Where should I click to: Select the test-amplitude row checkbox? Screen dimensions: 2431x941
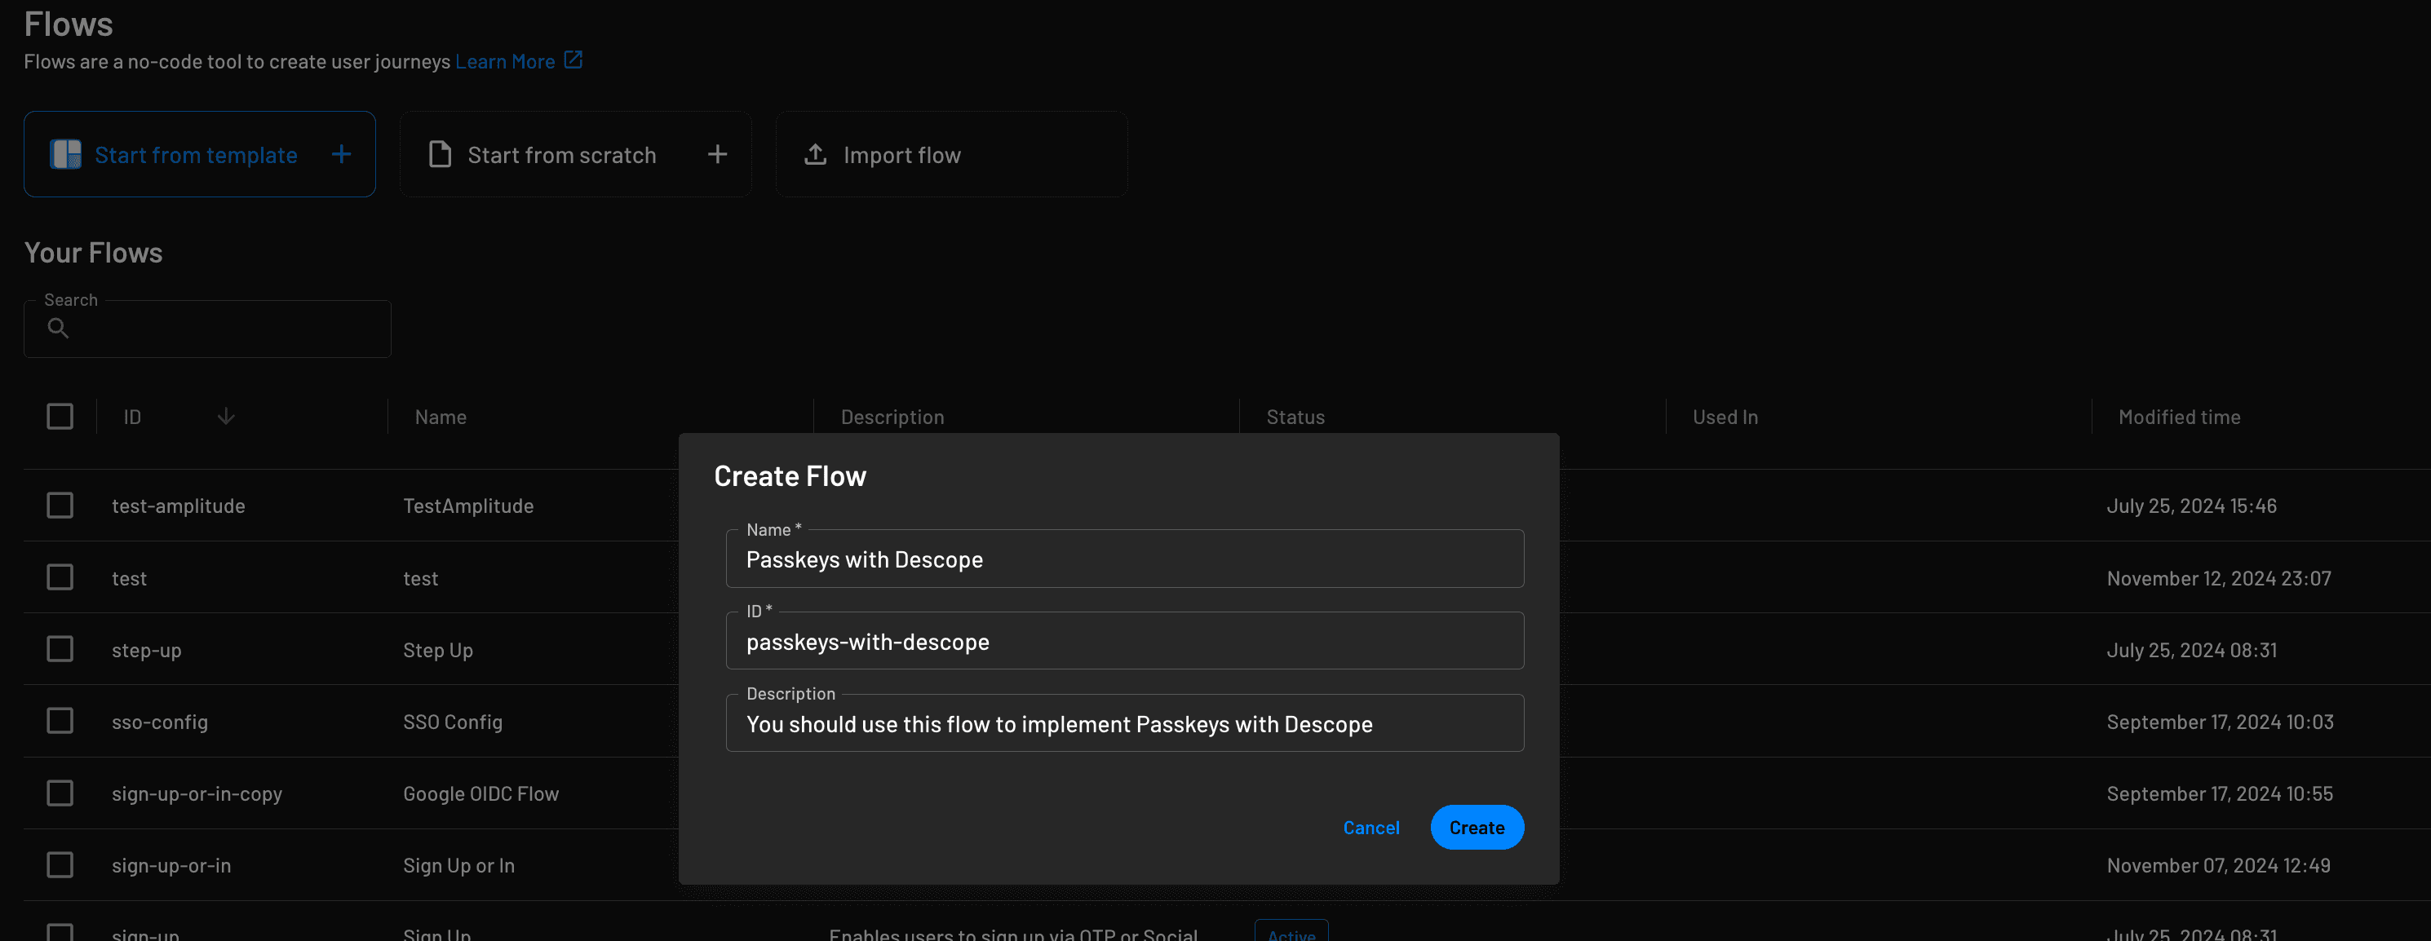click(60, 506)
